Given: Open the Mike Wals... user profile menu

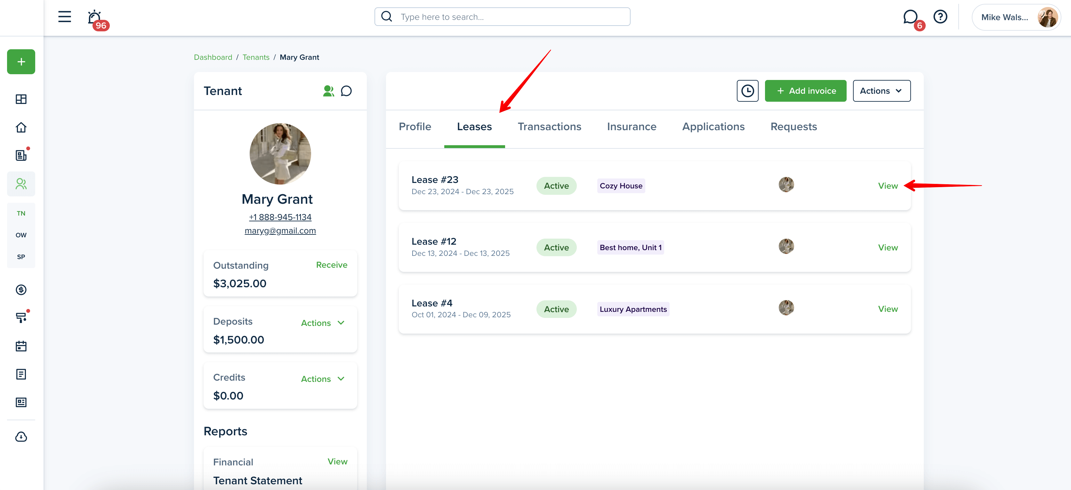Looking at the screenshot, I should [x=1016, y=17].
